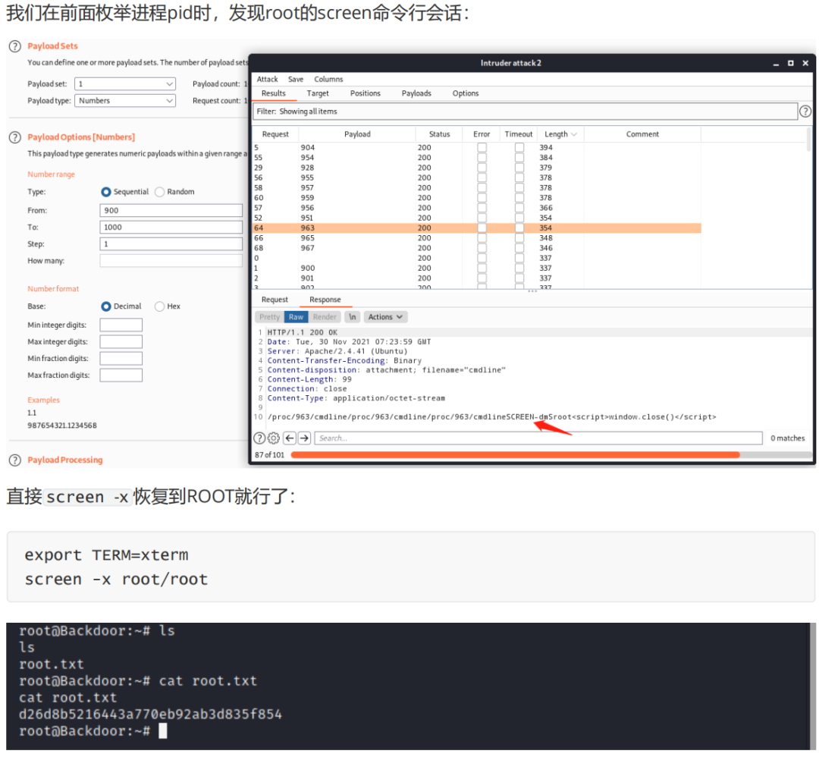Click the Min integer digits field

121,325
